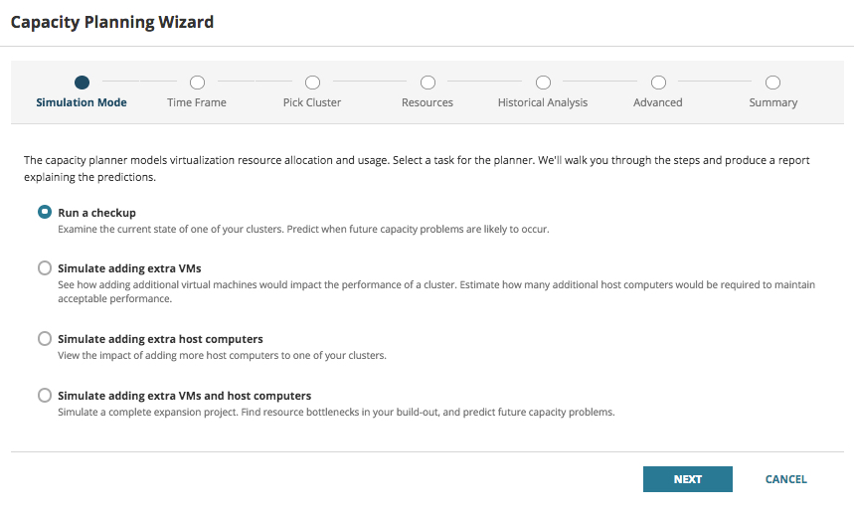Open the Advanced step label
The width and height of the screenshot is (854, 517).
pos(658,102)
